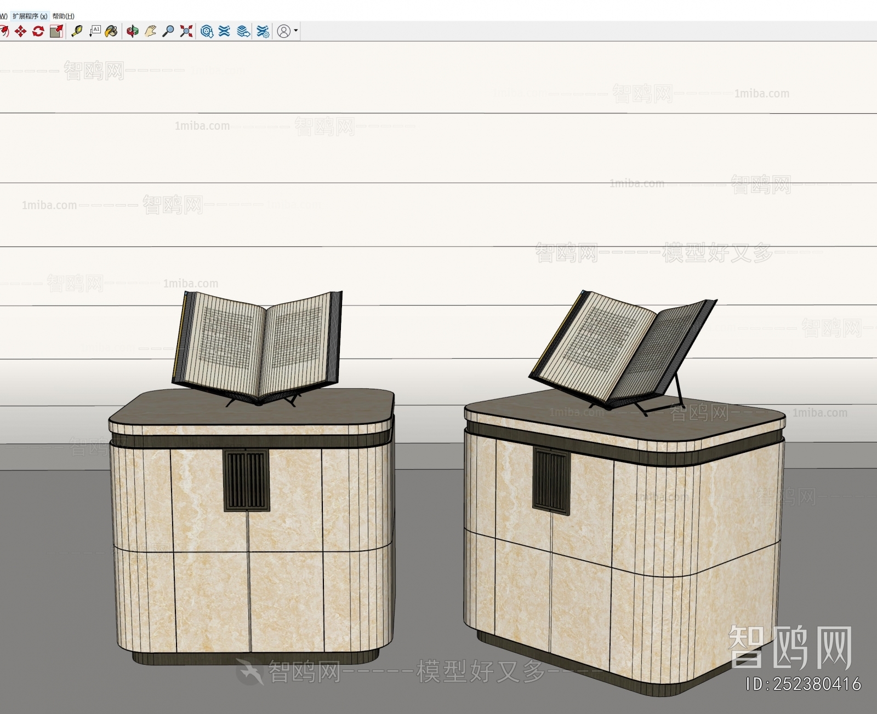Select the Zoom magnifier tool
The image size is (877, 714).
[168, 31]
